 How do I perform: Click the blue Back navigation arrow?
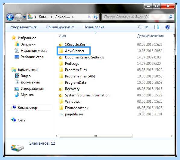click(x=10, y=17)
